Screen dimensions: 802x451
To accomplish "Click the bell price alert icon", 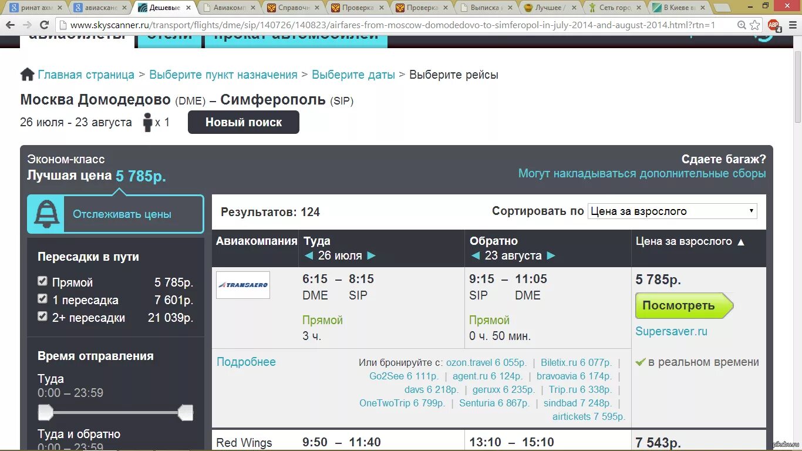I will (47, 214).
